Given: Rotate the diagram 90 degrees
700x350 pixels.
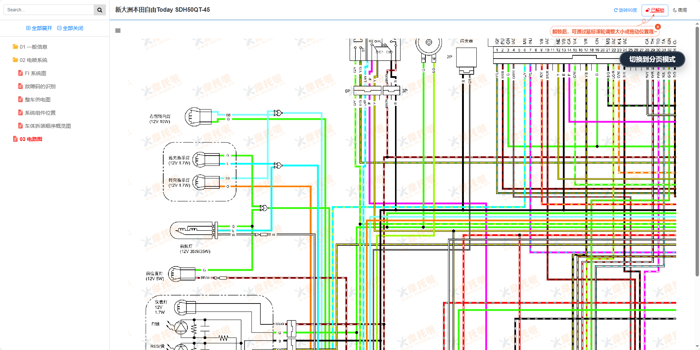Looking at the screenshot, I should 625,10.
